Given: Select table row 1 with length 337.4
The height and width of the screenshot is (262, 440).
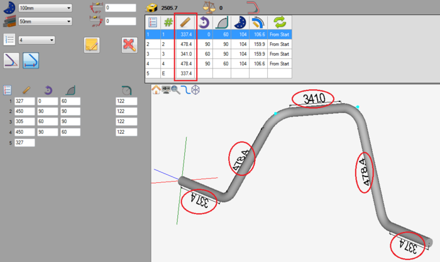Looking at the screenshot, I should coord(219,35).
